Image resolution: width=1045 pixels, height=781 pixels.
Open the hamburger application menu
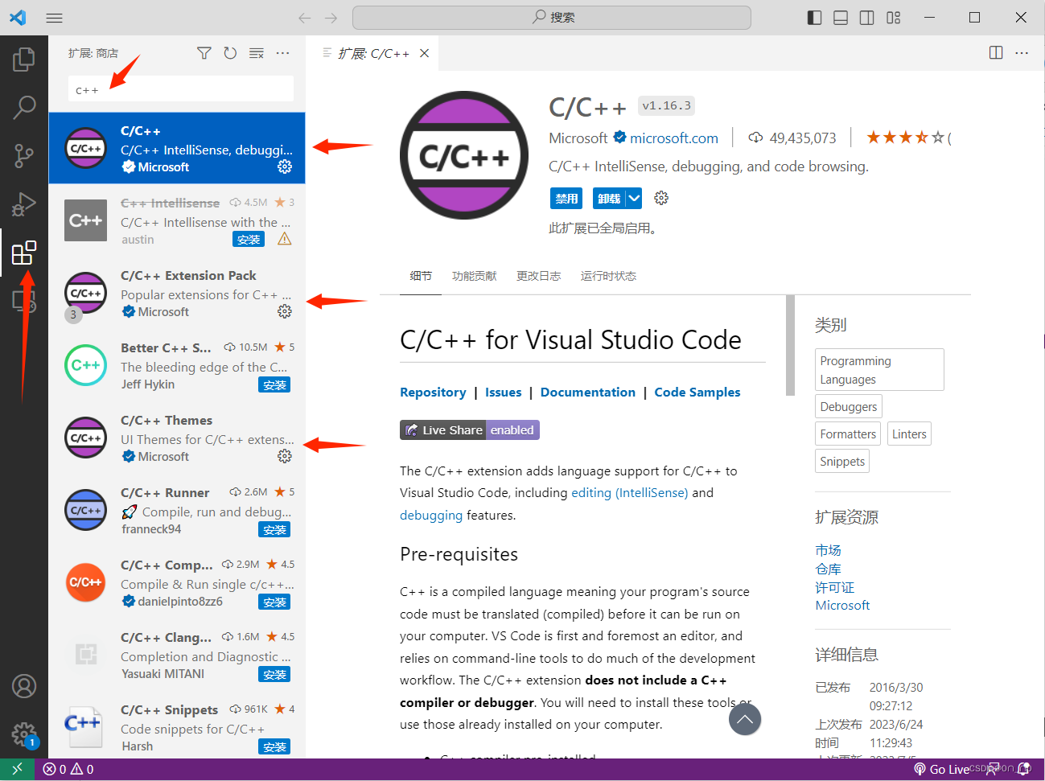pos(54,17)
